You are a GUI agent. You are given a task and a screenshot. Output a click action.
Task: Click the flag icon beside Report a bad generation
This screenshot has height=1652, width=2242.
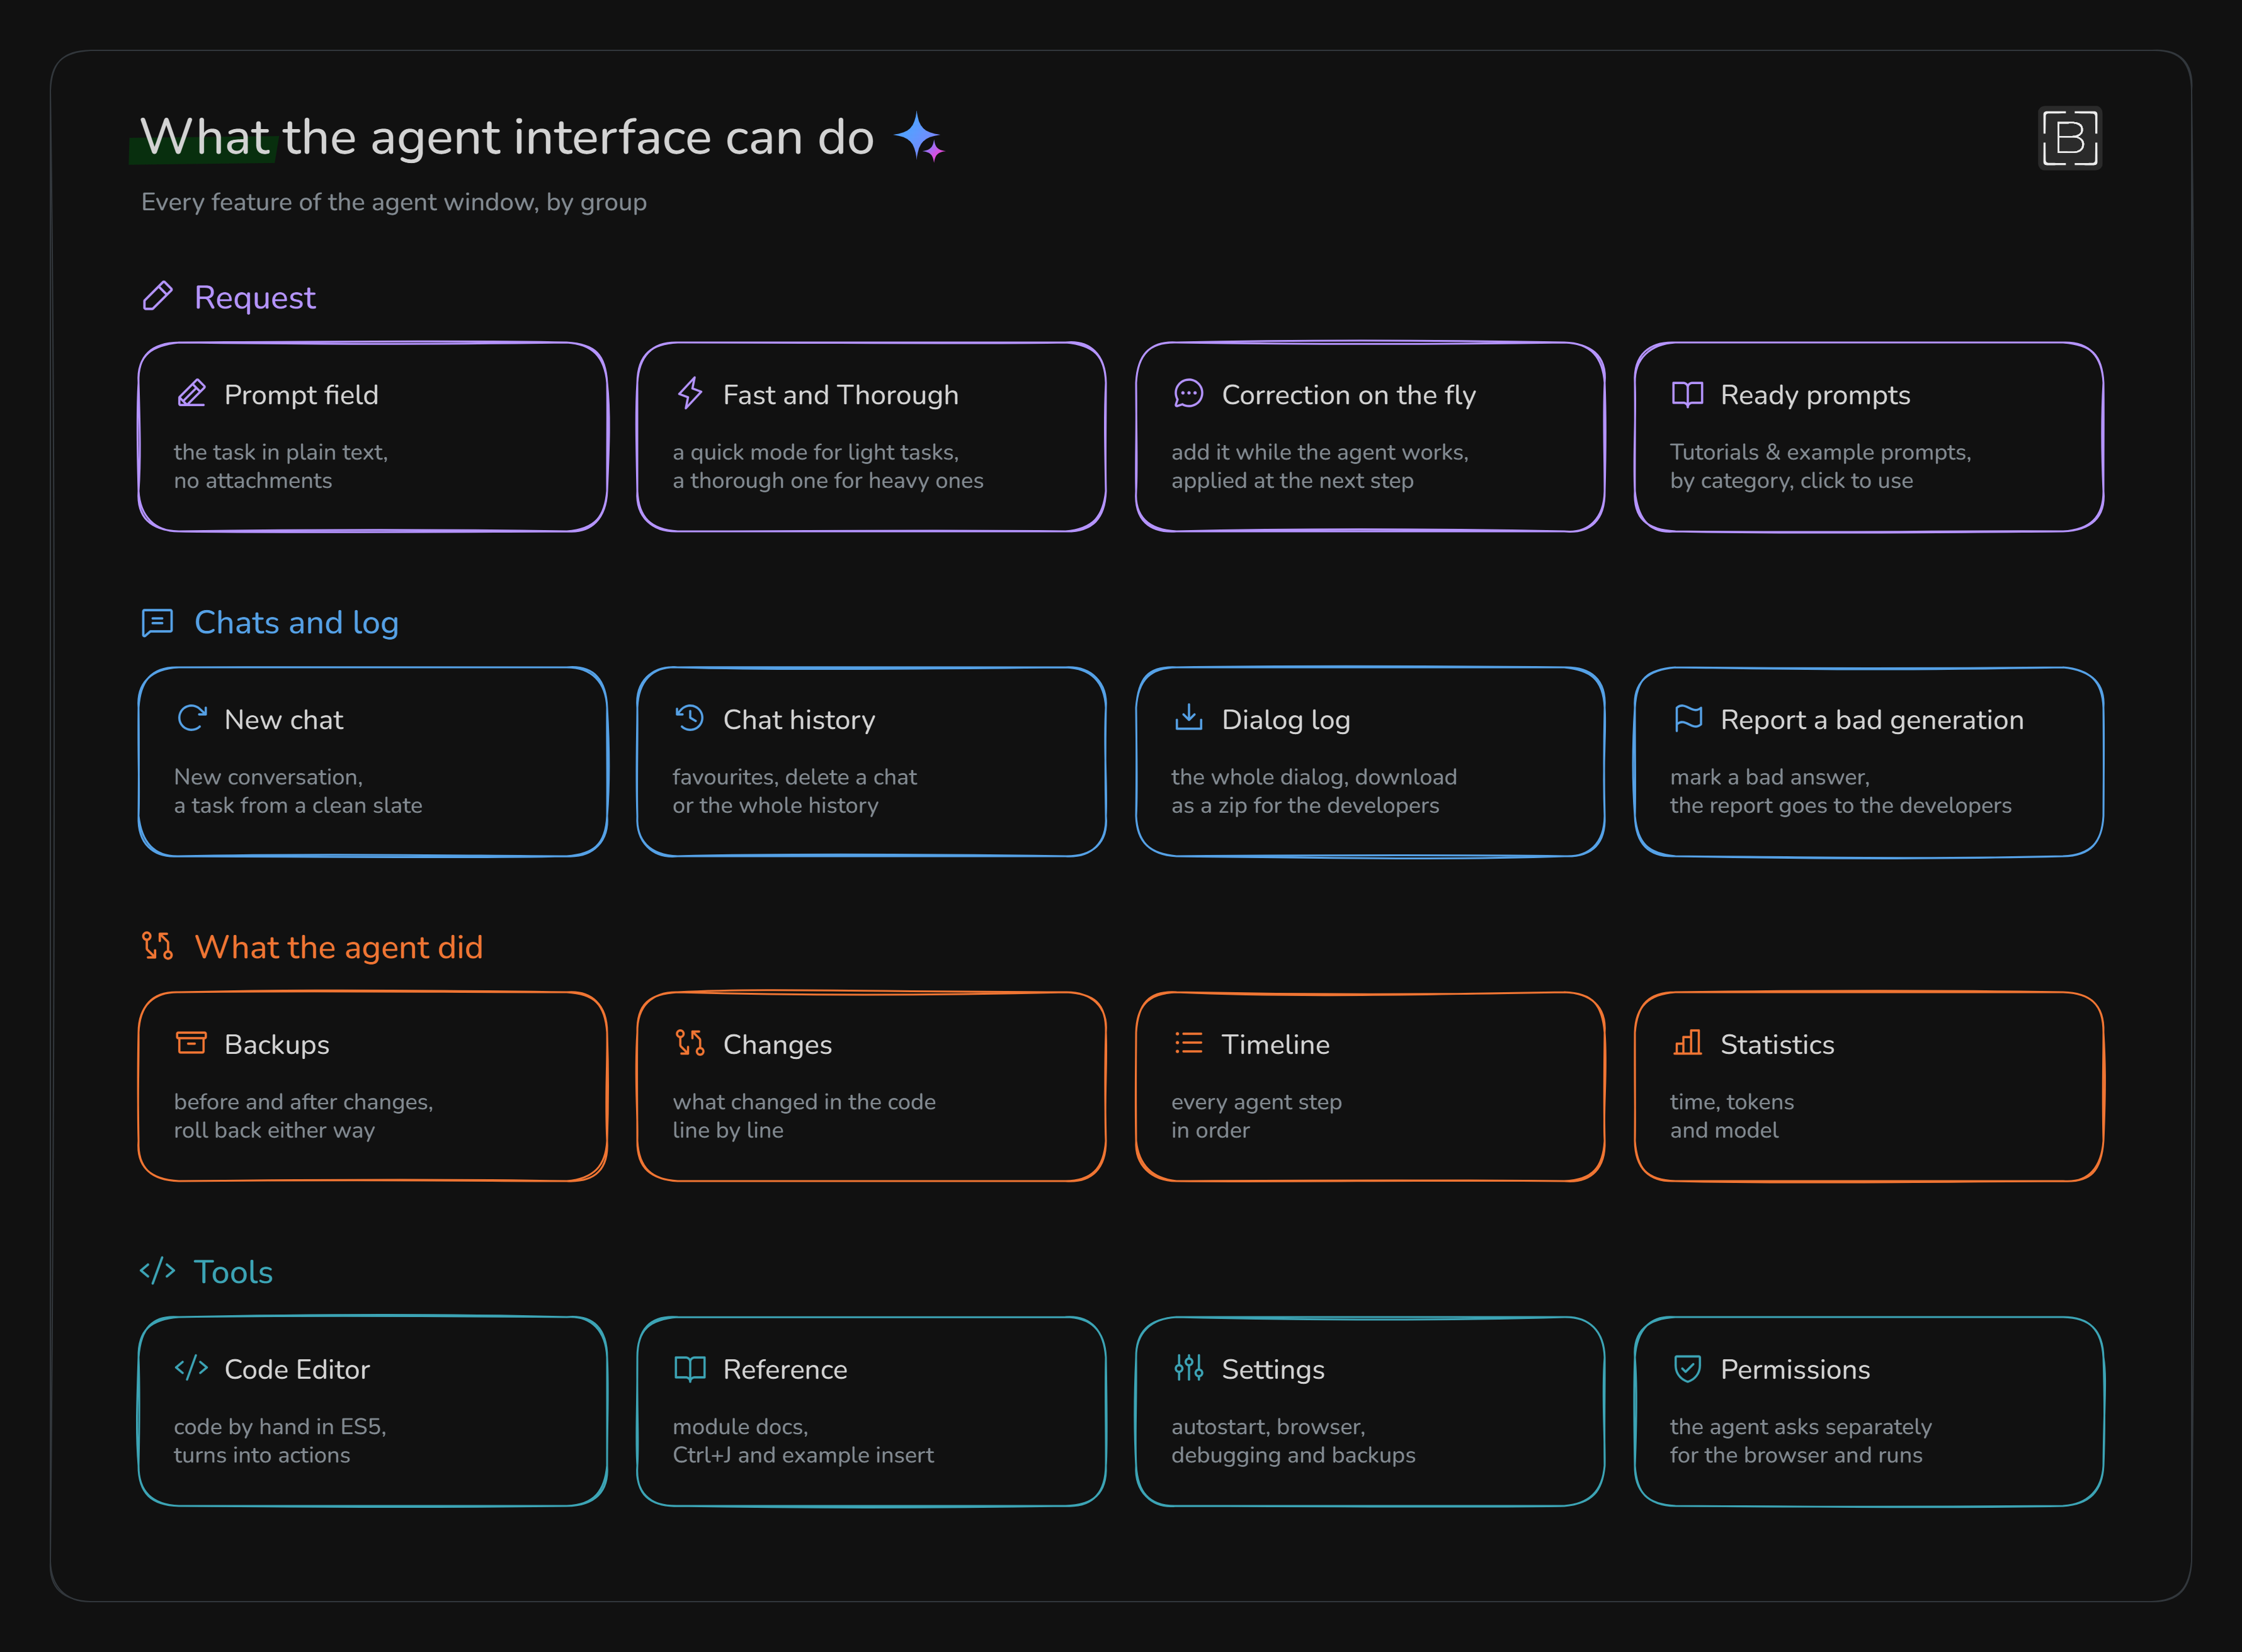(1688, 718)
